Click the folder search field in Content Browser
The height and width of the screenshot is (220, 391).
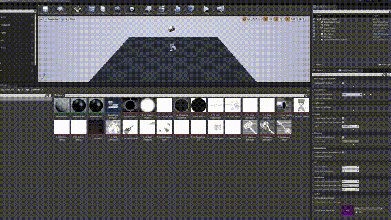pos(24,95)
